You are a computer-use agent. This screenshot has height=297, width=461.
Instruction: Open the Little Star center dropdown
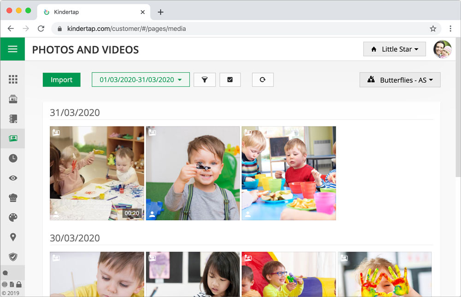394,49
